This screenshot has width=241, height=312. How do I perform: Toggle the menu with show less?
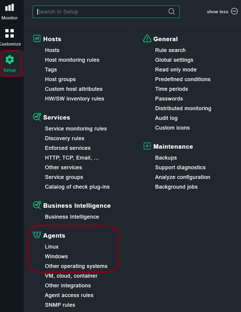tap(217, 11)
